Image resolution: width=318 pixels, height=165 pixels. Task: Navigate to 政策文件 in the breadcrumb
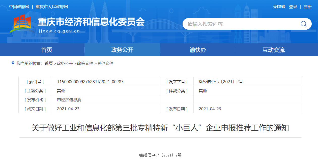click(85, 63)
